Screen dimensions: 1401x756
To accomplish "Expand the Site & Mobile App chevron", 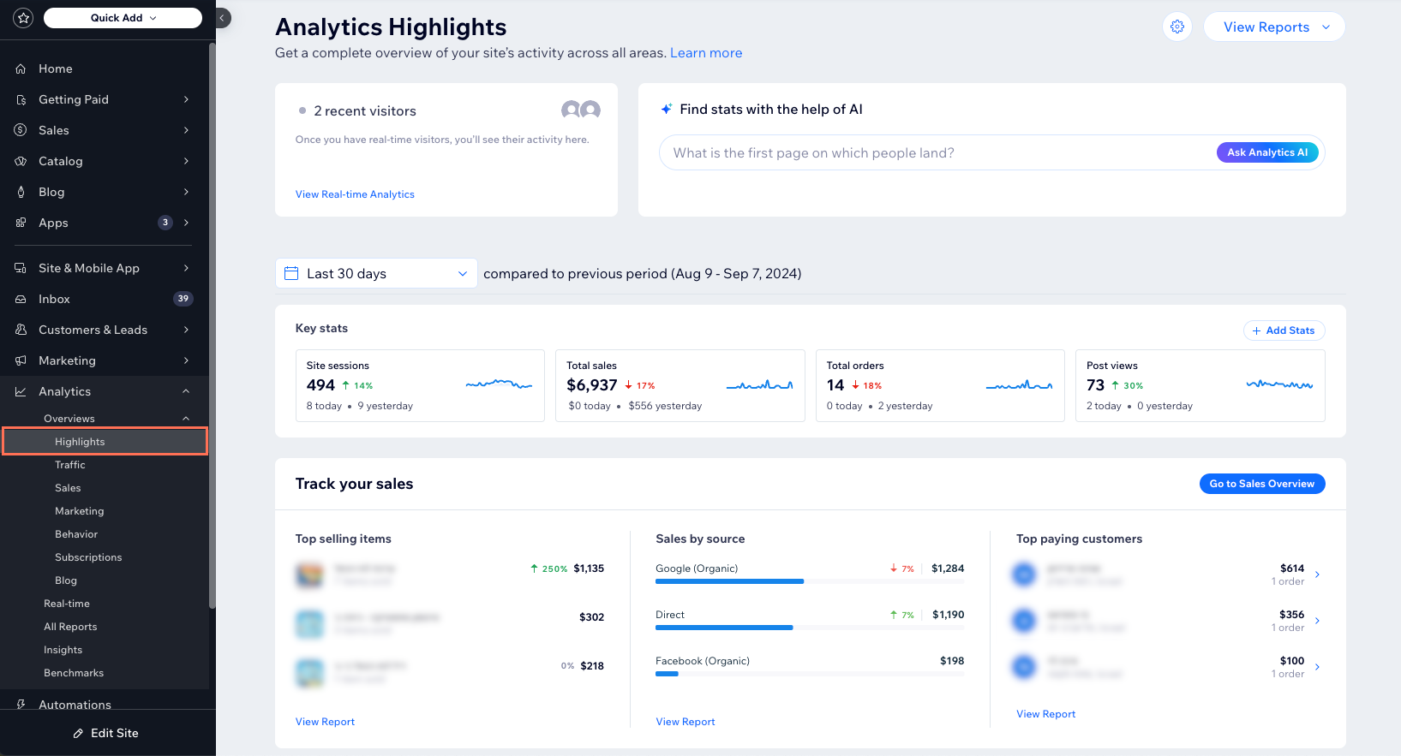I will [x=186, y=268].
